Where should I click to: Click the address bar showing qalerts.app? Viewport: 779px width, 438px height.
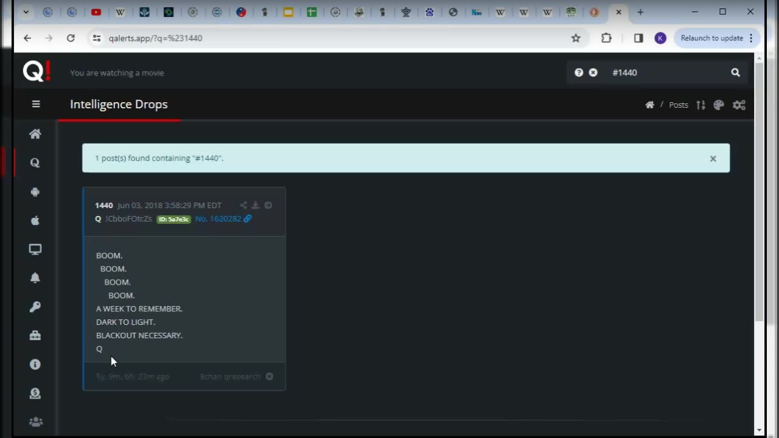point(329,38)
